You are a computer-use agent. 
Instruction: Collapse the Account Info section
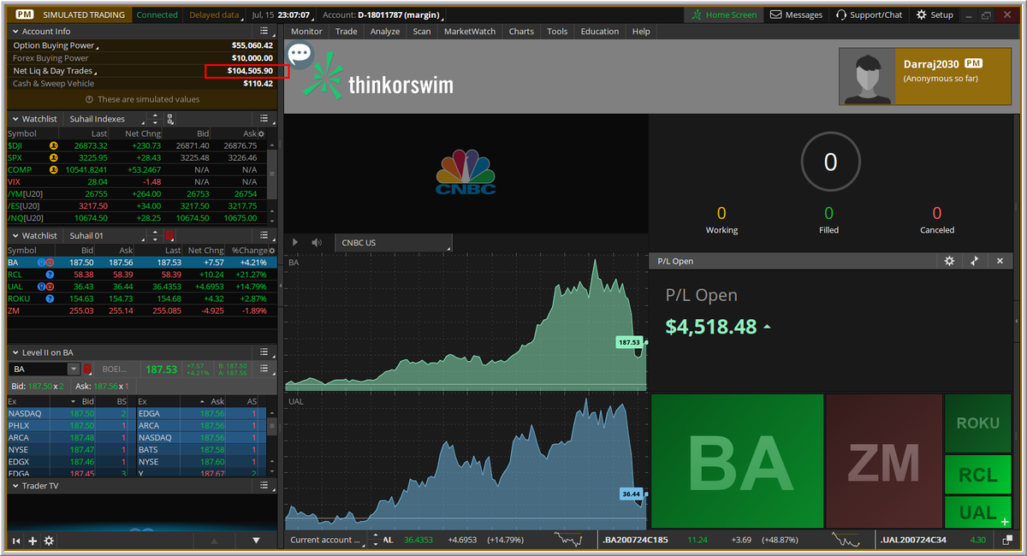(15, 32)
